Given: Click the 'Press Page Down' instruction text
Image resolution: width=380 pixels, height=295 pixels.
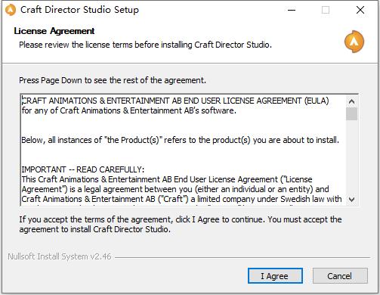Looking at the screenshot, I should pyautogui.click(x=113, y=80).
